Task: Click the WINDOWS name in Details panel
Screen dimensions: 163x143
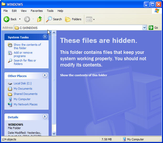Action: (x=15, y=125)
